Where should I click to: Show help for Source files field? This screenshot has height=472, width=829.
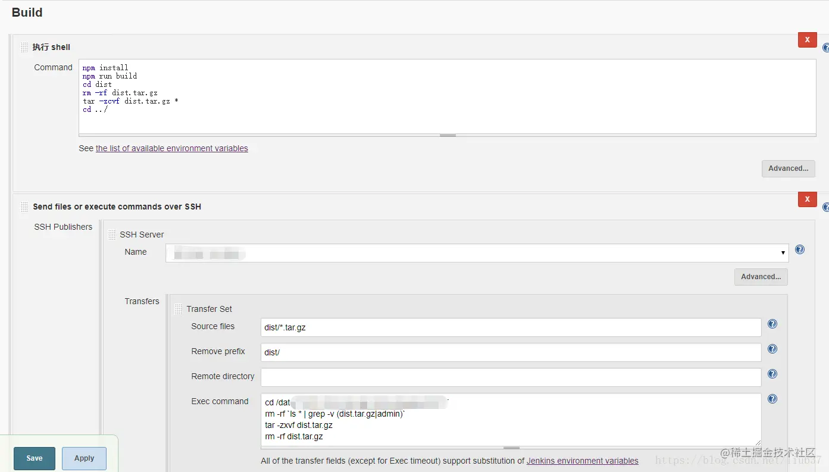tap(772, 324)
